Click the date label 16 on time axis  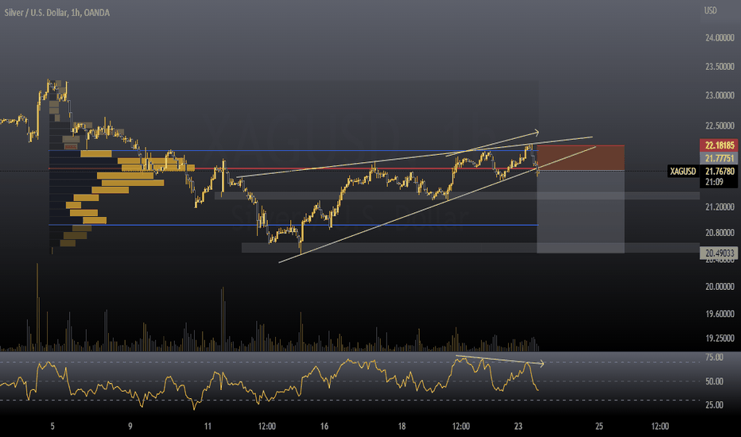click(324, 426)
